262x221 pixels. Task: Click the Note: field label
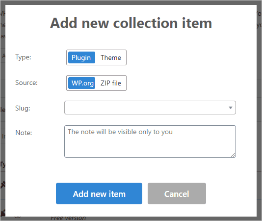click(24, 133)
